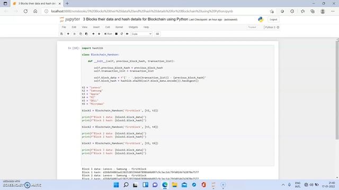
Task: Open the Insert menu
Action: point(96,27)
